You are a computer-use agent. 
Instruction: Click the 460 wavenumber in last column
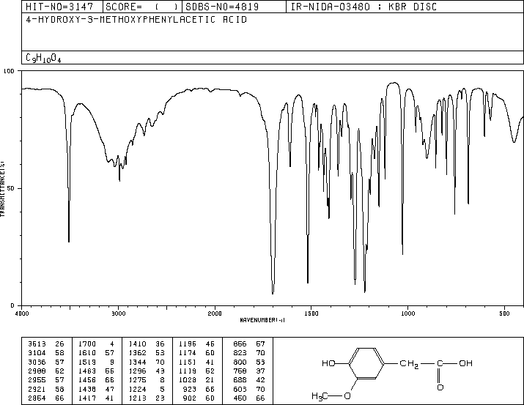(240, 398)
